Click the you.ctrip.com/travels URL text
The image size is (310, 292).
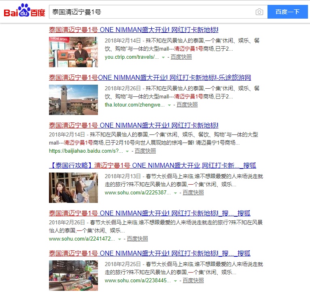pyautogui.click(x=132, y=57)
